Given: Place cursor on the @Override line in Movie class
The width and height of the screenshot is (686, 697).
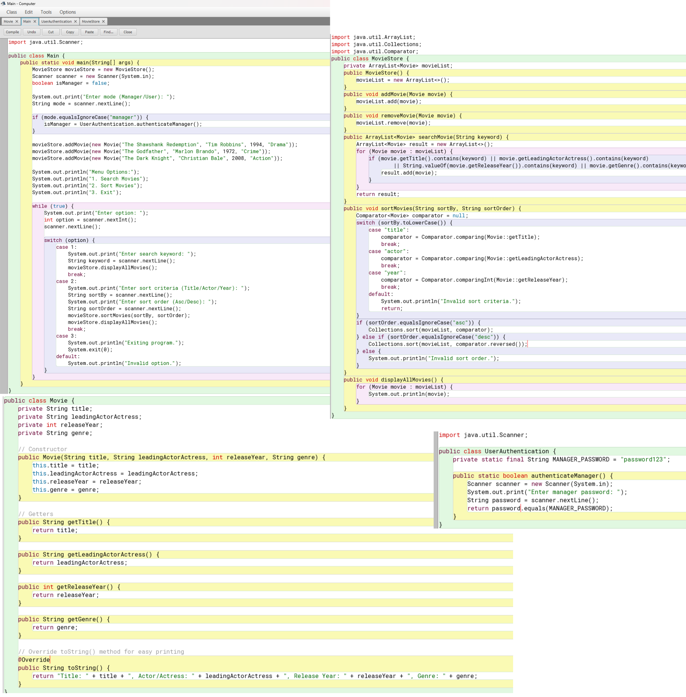Looking at the screenshot, I should tap(34, 659).
